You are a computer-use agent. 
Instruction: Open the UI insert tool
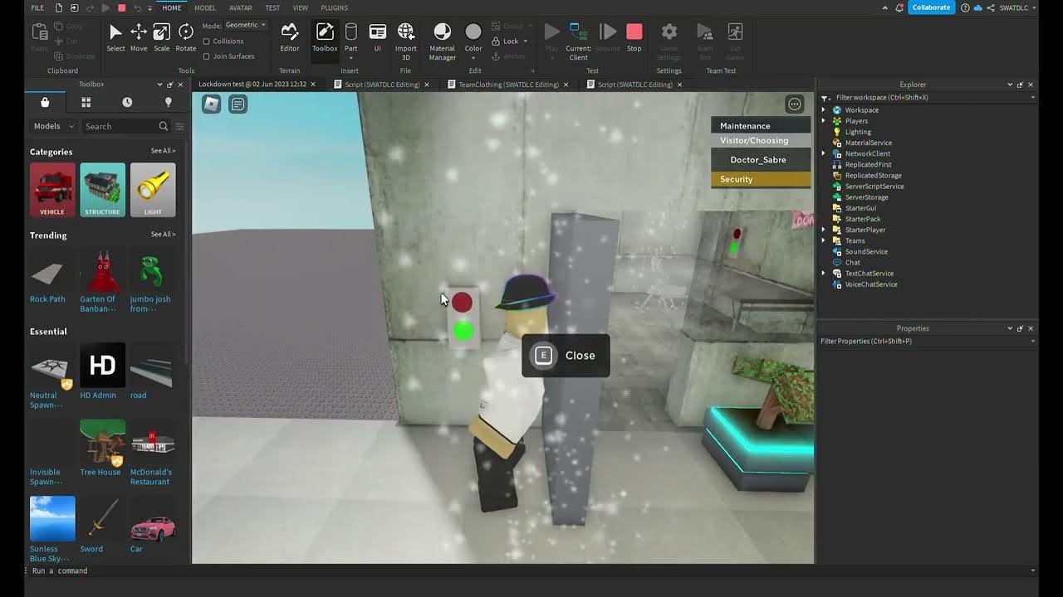pos(377,37)
